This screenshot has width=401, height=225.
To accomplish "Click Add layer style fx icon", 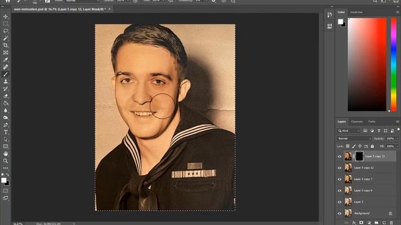I will point(354,222).
